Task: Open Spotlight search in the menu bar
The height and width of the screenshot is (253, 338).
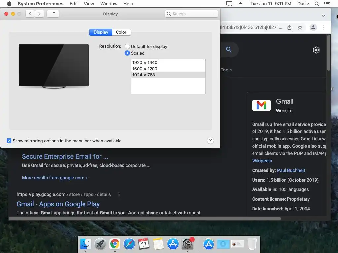Action: 317,4
